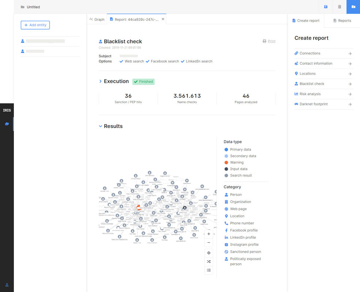Screen dimensions: 360x292
Task: Center the graph with target icon
Action: [x=209, y=253]
